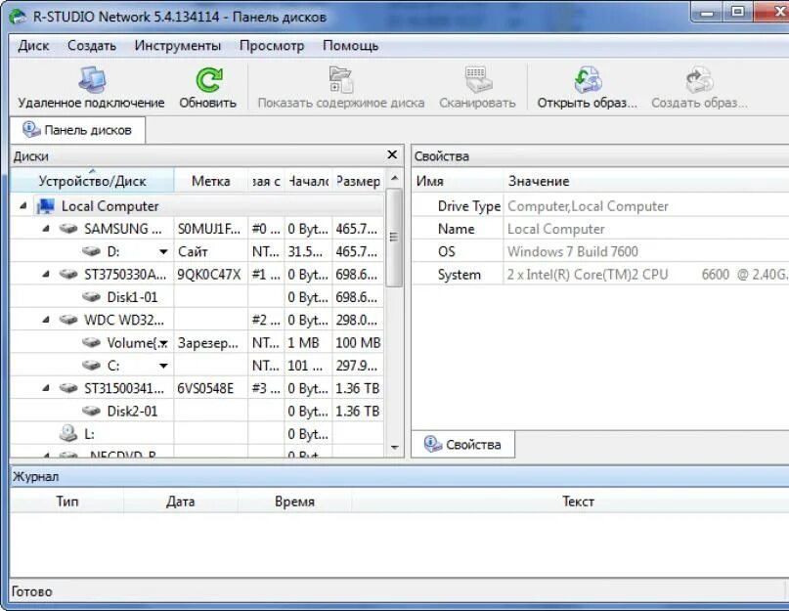Click the icon on bottom Свойства tab
The height and width of the screenshot is (611, 789).
point(432,444)
